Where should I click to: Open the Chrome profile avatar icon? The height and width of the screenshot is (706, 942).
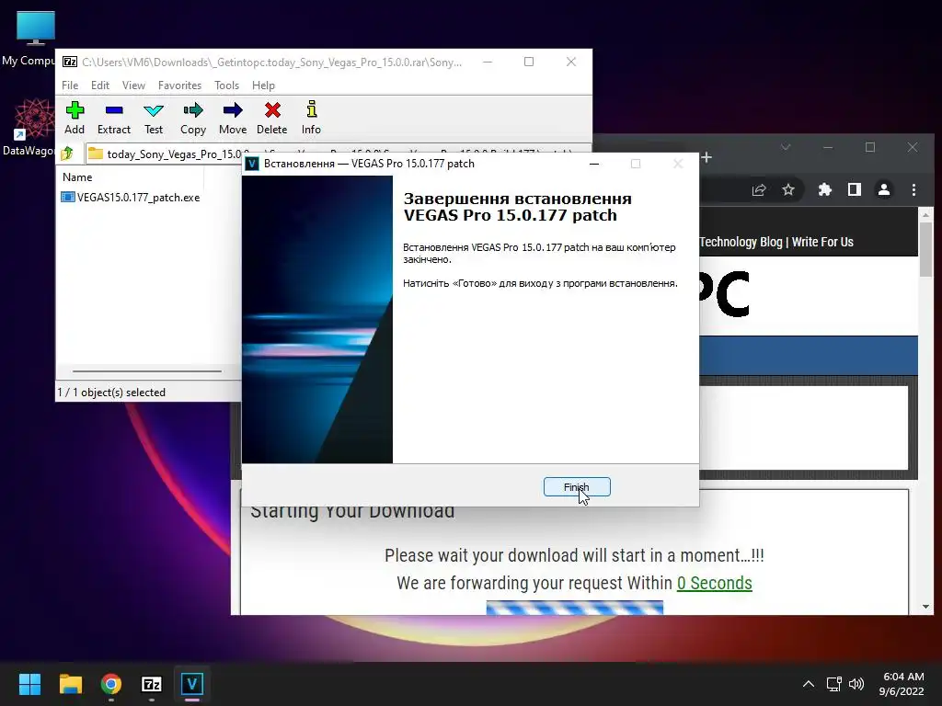click(884, 190)
